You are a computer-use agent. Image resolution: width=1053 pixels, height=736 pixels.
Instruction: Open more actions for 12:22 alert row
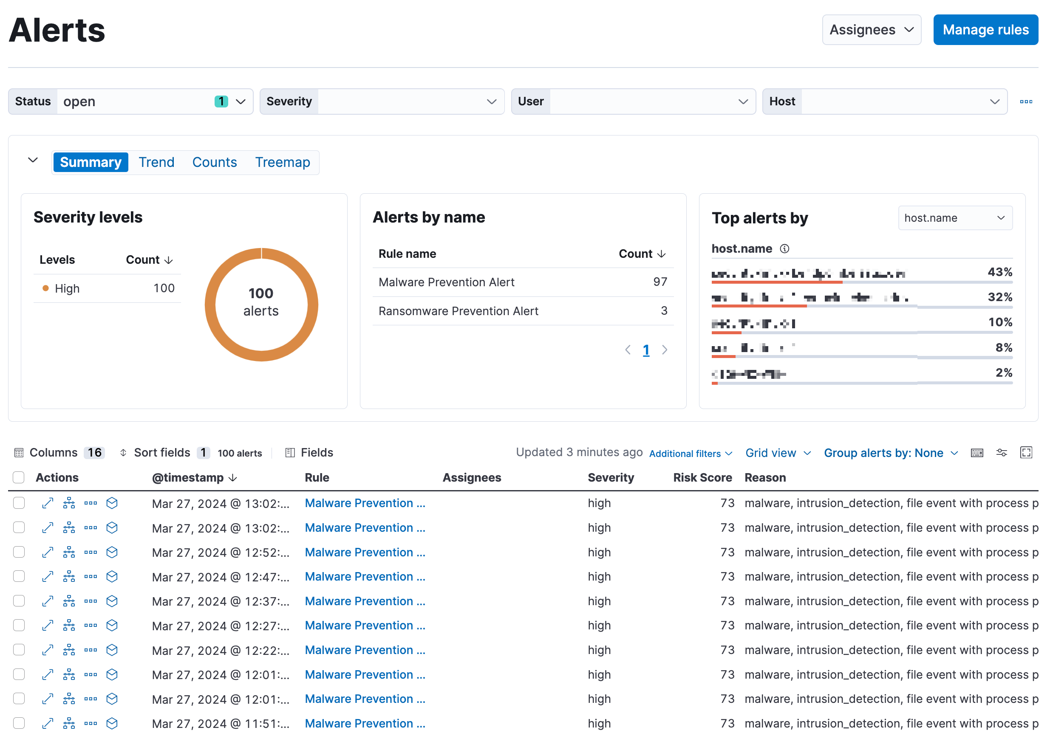(x=91, y=650)
